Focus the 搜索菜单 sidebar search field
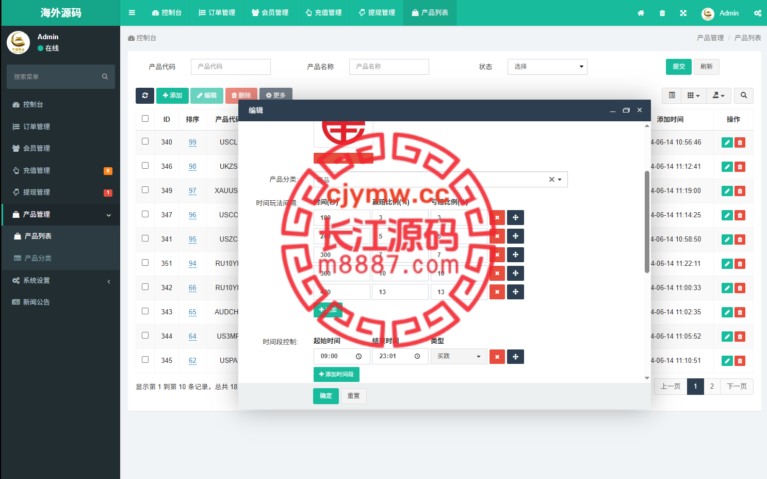The width and height of the screenshot is (767, 479). [61, 76]
